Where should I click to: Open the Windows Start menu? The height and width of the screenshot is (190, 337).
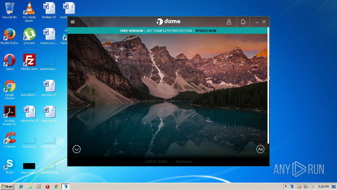point(7,187)
